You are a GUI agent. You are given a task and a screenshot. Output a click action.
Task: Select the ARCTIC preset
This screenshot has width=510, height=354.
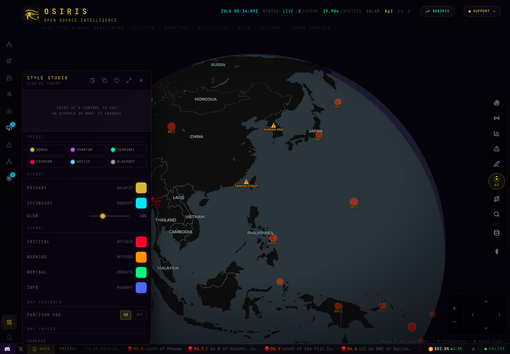87,162
